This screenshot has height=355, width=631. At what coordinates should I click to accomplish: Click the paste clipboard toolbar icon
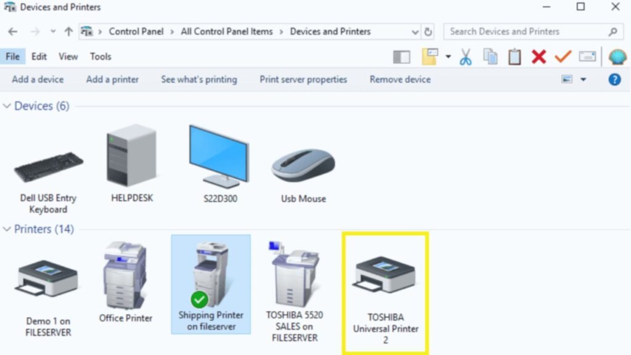coord(515,56)
